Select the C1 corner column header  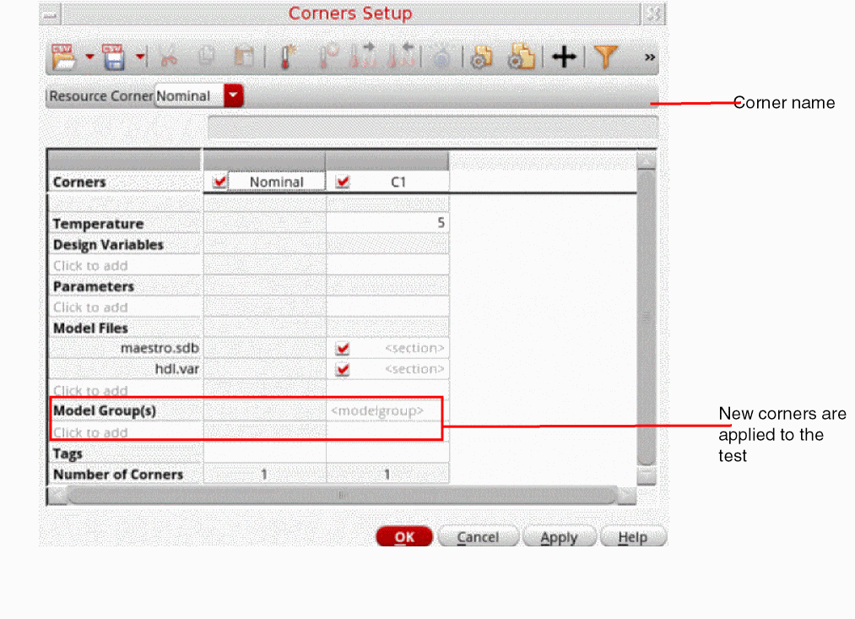click(x=398, y=182)
